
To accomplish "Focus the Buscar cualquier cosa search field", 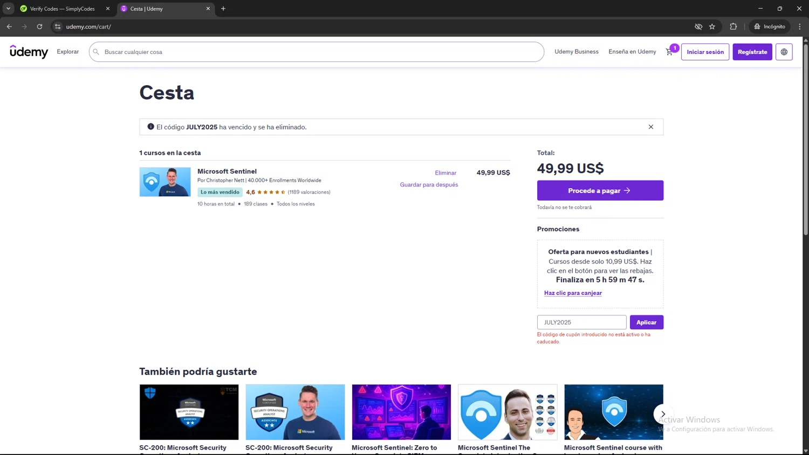I will [x=317, y=52].
